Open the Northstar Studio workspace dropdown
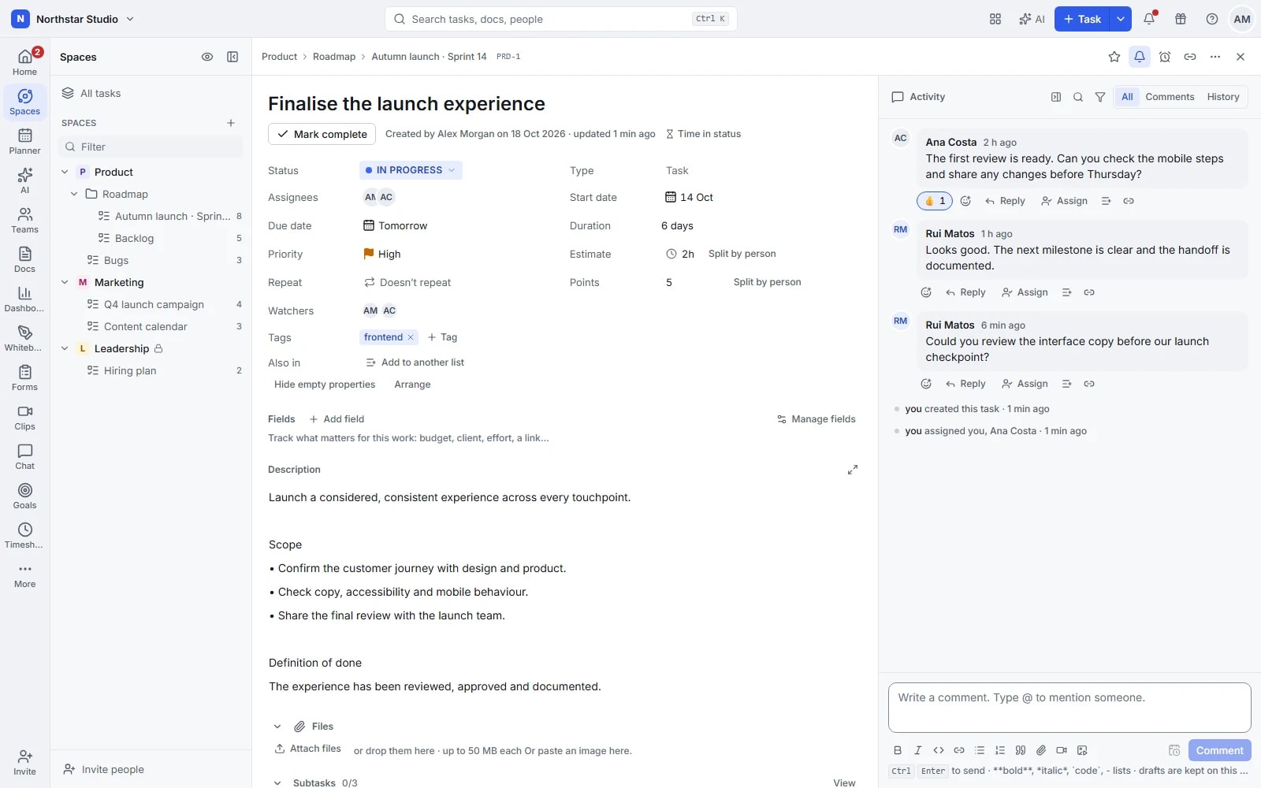The width and height of the screenshot is (1261, 788). (x=73, y=19)
